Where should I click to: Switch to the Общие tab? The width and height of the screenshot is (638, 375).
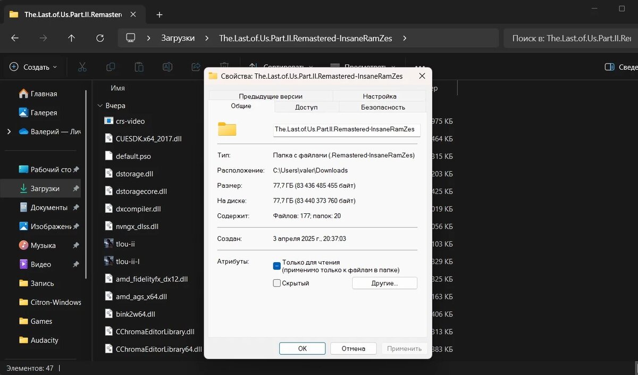tap(241, 106)
